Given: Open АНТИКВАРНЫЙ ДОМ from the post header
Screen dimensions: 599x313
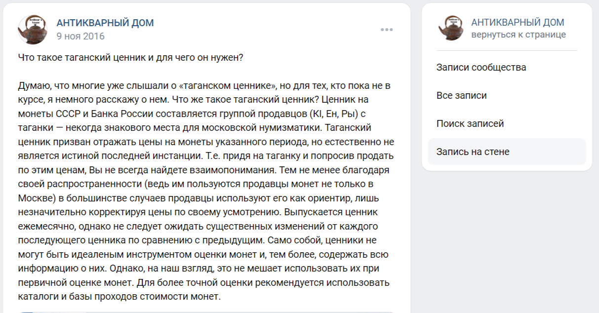Looking at the screenshot, I should (105, 23).
